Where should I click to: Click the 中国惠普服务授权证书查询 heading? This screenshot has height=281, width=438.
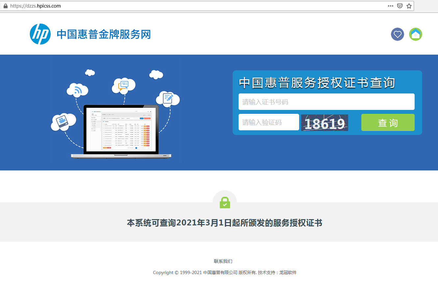(317, 83)
